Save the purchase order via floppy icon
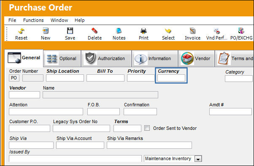Image resolution: width=254 pixels, height=166 pixels. [x=70, y=31]
